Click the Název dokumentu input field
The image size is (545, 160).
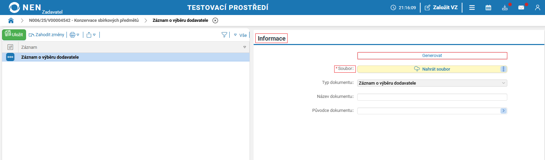pyautogui.click(x=432, y=97)
